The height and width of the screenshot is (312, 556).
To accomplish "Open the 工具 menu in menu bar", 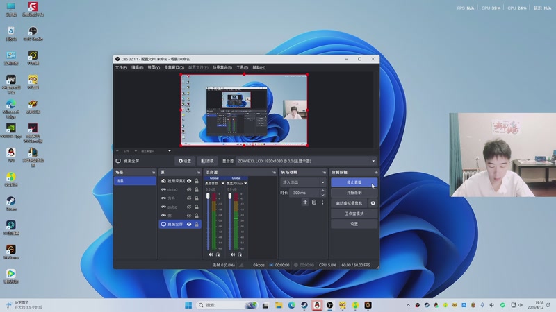I will coord(242,67).
